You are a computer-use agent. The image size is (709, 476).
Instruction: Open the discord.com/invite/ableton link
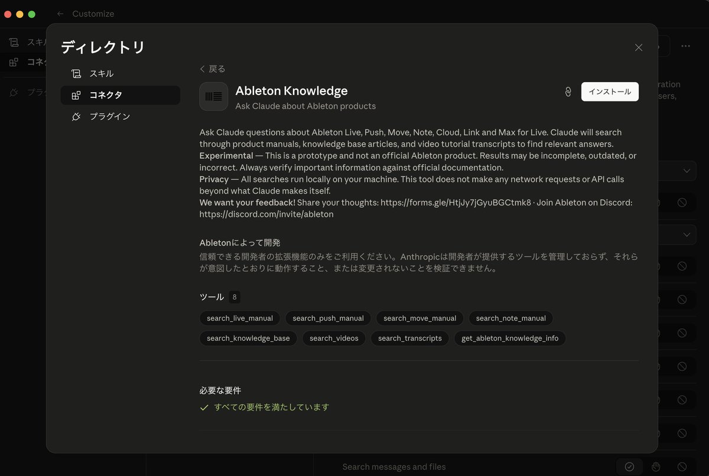266,214
